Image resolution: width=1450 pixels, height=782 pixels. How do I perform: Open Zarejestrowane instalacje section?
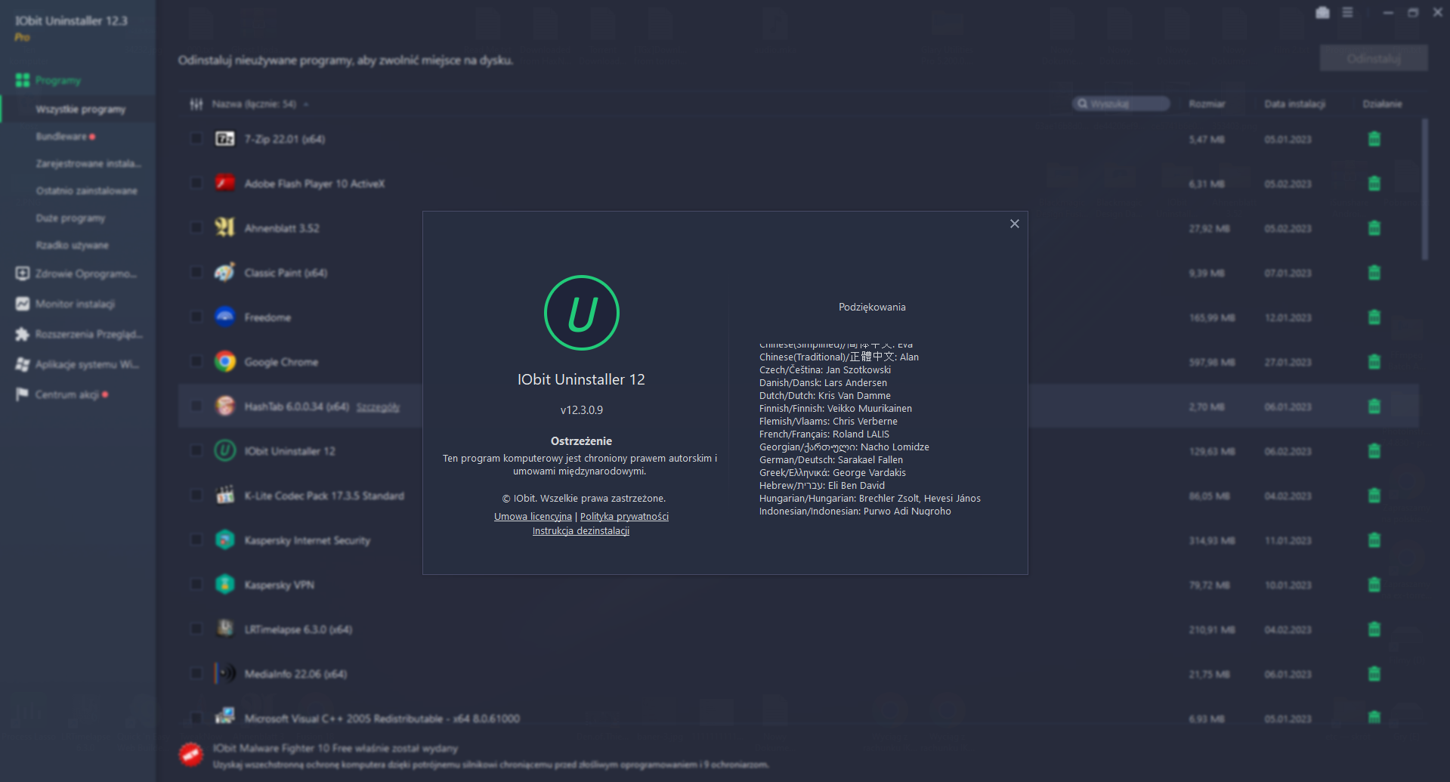point(88,164)
